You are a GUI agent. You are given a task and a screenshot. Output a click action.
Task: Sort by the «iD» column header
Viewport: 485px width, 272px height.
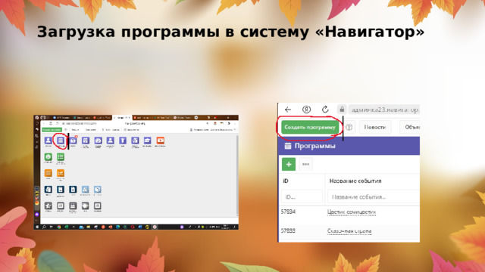coord(286,181)
